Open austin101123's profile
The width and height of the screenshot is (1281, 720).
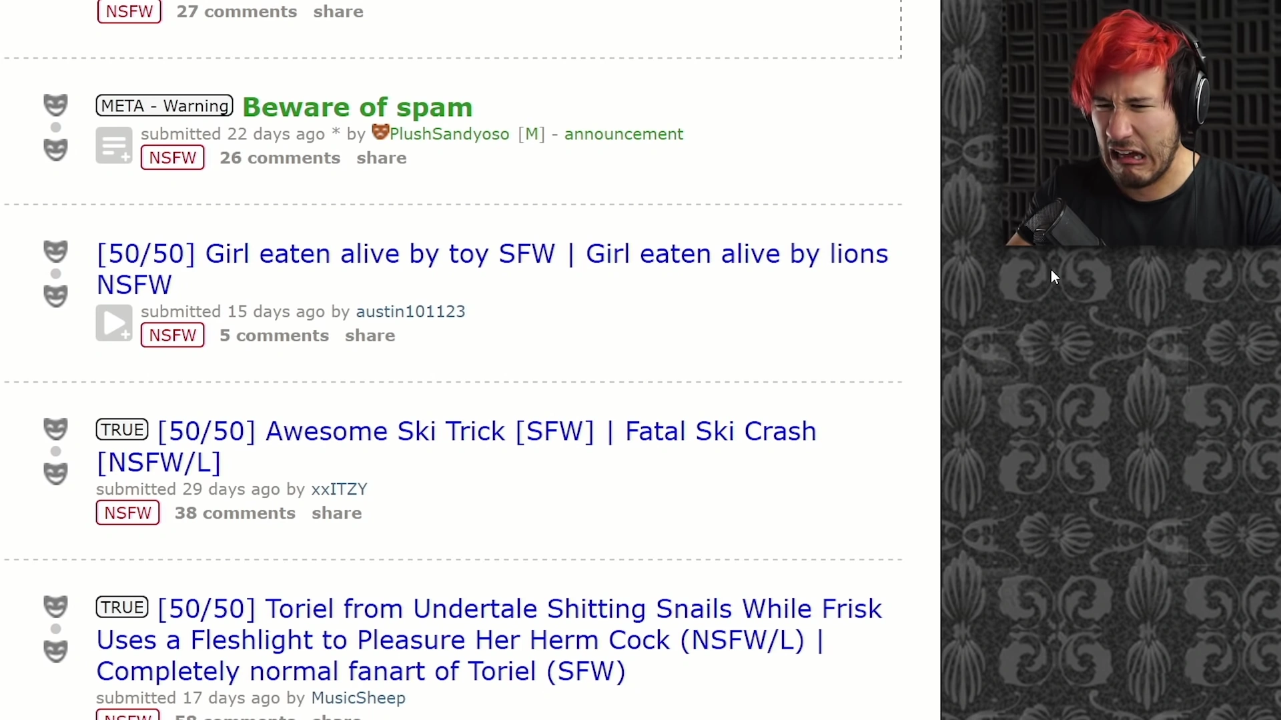pos(410,311)
